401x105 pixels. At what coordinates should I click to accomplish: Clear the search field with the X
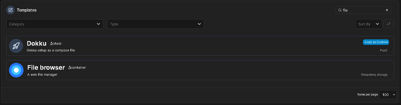point(387,10)
